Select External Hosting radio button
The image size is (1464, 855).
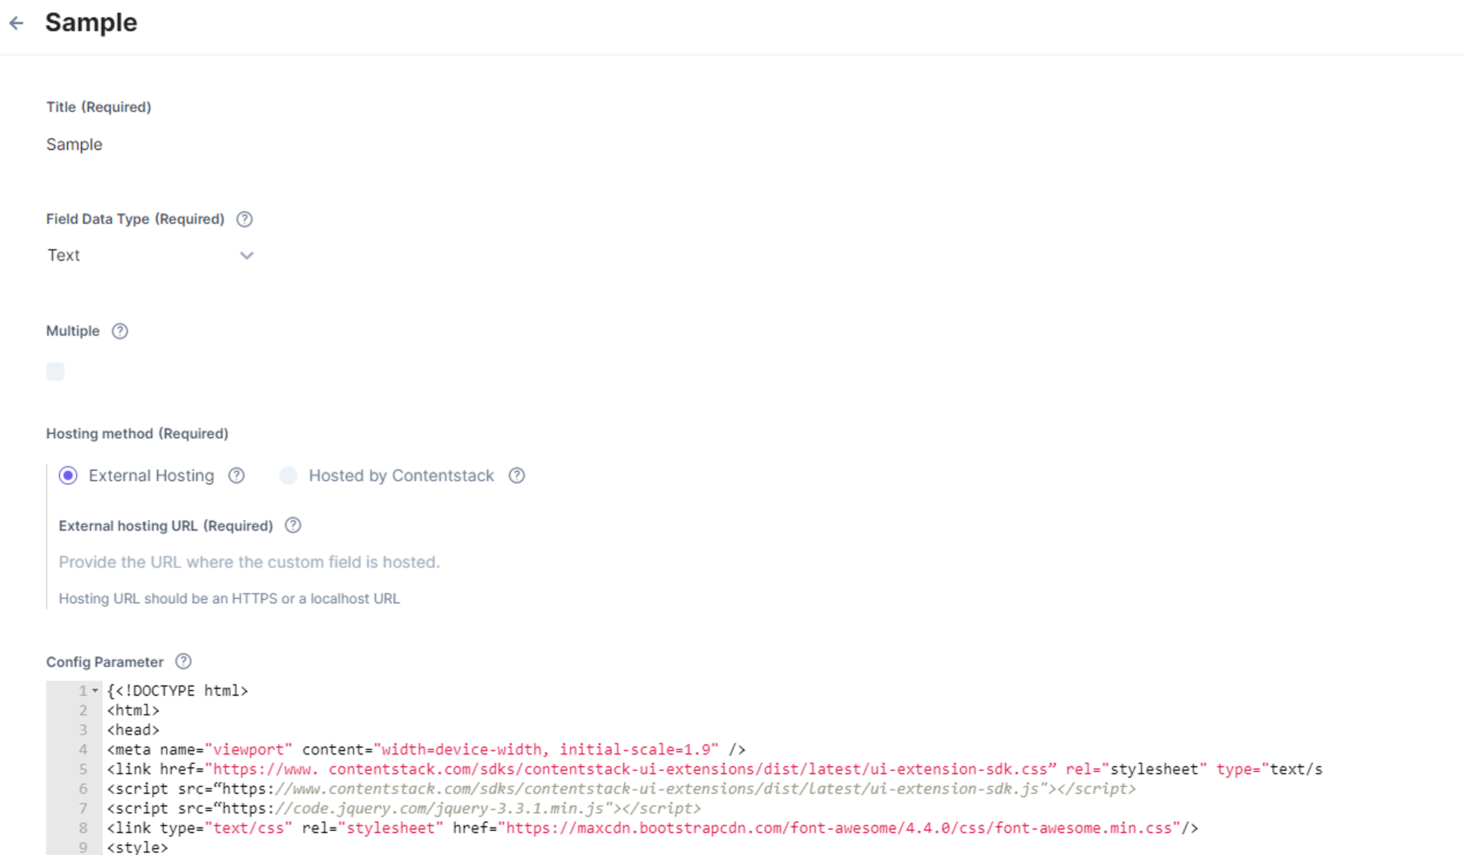pyautogui.click(x=68, y=476)
